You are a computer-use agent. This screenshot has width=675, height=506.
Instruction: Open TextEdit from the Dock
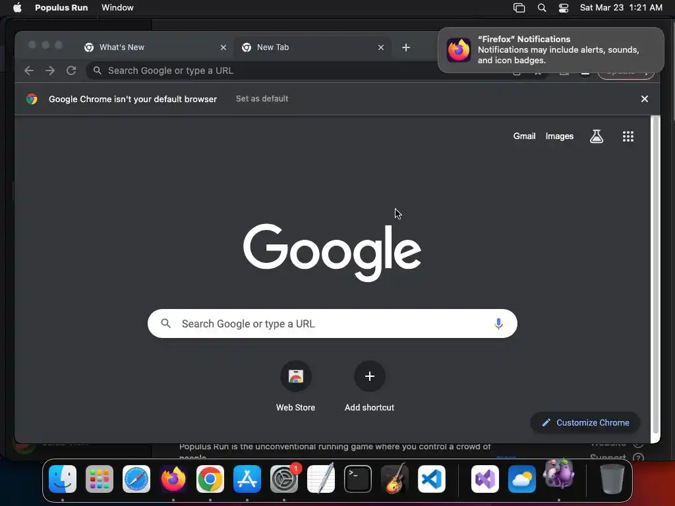coord(321,479)
